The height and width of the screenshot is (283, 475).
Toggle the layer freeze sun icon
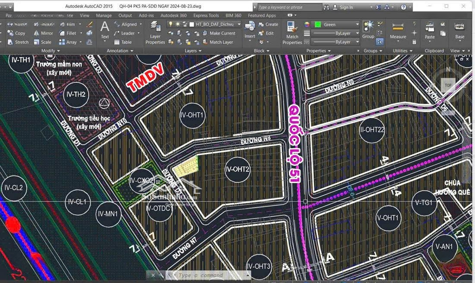coord(178,25)
